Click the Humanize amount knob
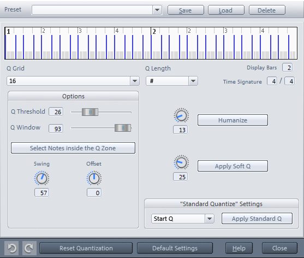Screen dimensions: 304x258 coord(181,115)
